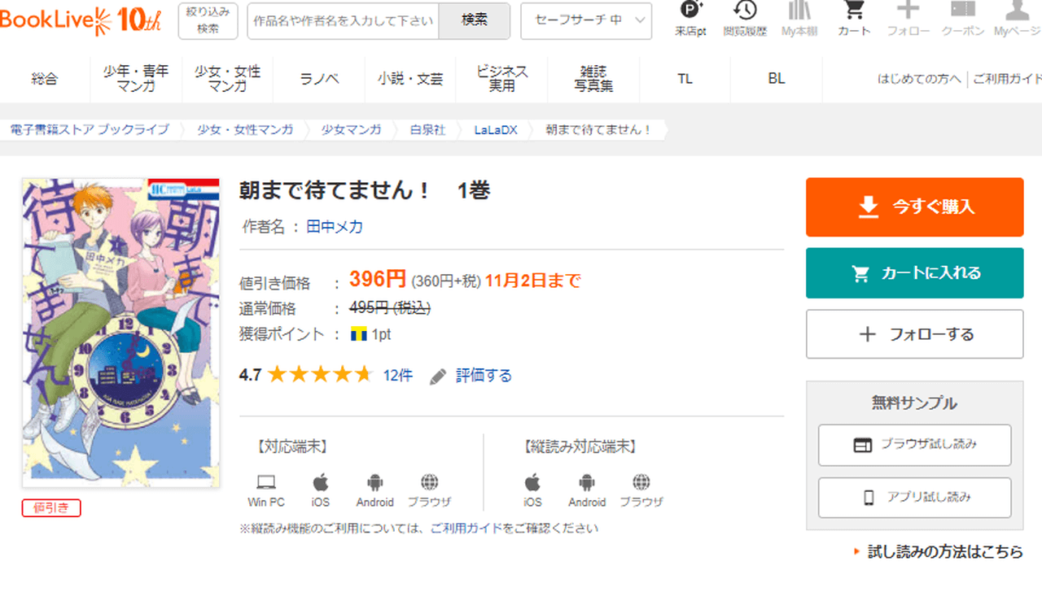Click the 評価する rate link
Screen dimensions: 1042x592
[x=484, y=376]
